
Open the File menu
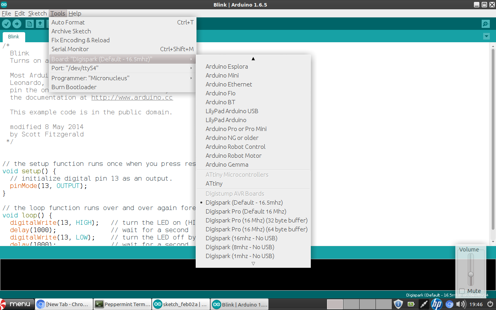pos(6,13)
